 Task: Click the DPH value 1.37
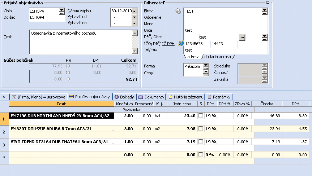coord(295,142)
